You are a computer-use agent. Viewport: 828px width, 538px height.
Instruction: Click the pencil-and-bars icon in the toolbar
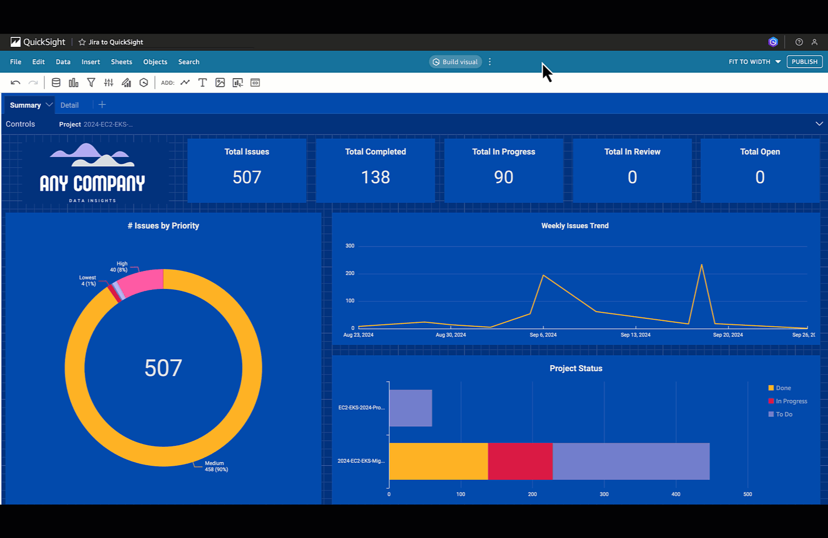pyautogui.click(x=126, y=83)
